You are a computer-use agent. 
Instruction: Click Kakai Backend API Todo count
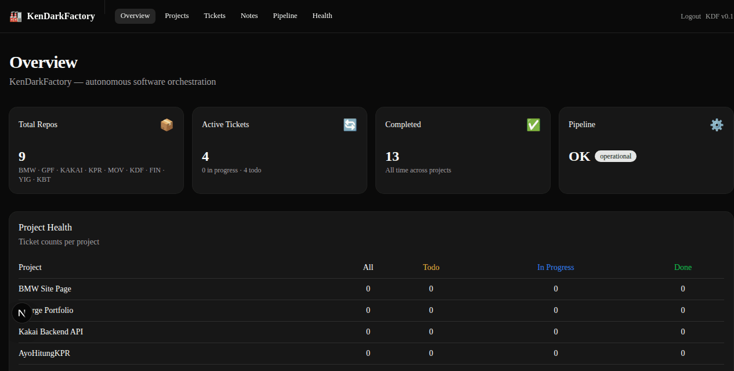[x=431, y=332]
